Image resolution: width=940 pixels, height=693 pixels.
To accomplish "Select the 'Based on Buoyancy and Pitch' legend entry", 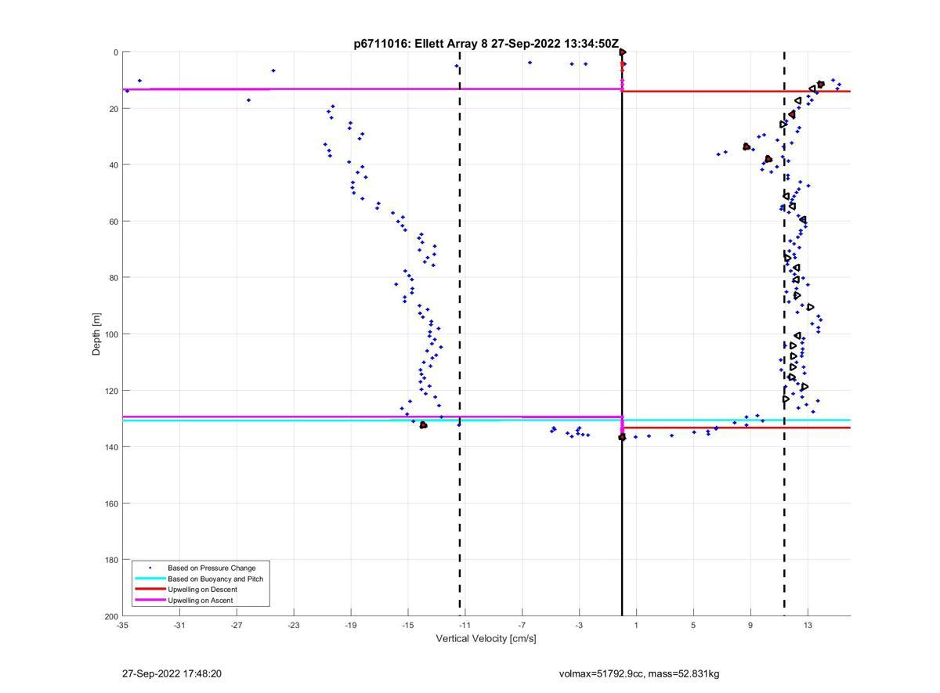I will [215, 579].
